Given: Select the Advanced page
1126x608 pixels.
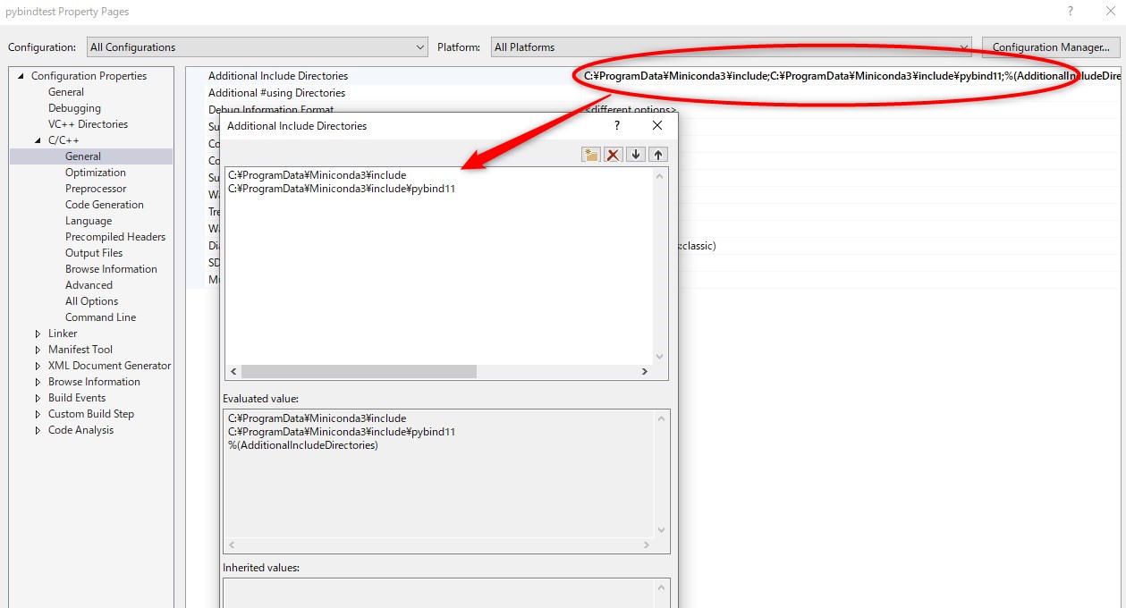Looking at the screenshot, I should click(89, 285).
